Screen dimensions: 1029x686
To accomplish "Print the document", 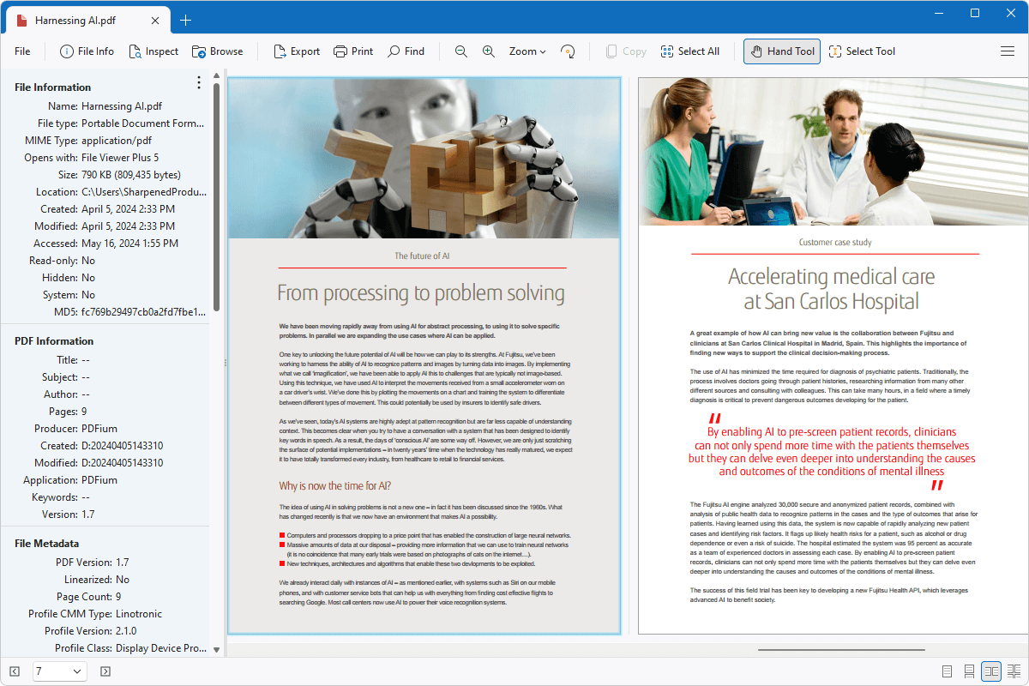I will tap(353, 51).
